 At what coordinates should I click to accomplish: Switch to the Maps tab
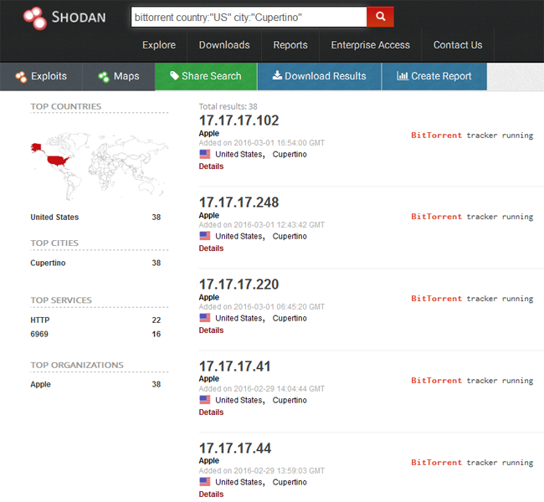[x=119, y=77]
